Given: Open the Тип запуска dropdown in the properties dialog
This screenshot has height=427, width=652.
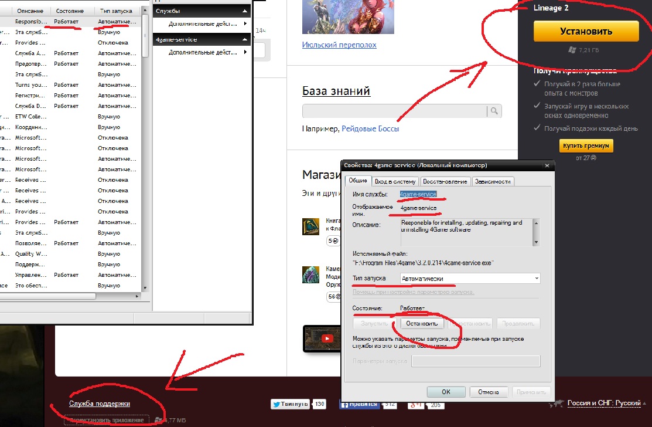Looking at the screenshot, I should (x=470, y=279).
